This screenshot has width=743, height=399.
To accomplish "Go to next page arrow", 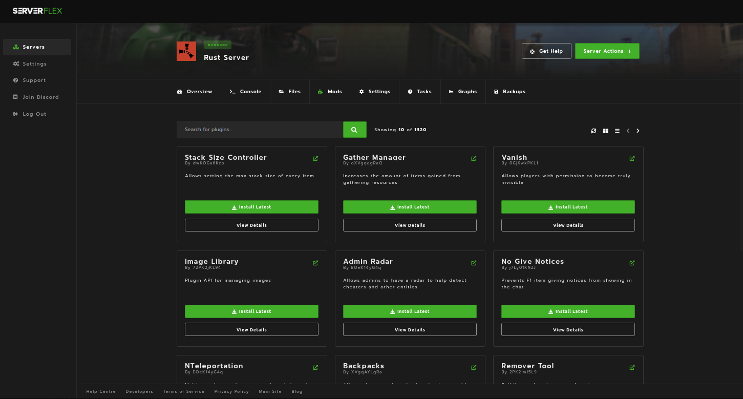I will click(x=638, y=131).
